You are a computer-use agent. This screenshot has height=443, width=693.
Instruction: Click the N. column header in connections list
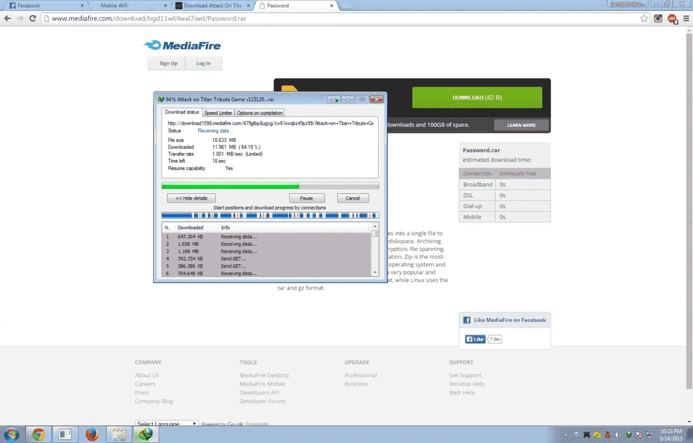point(169,227)
